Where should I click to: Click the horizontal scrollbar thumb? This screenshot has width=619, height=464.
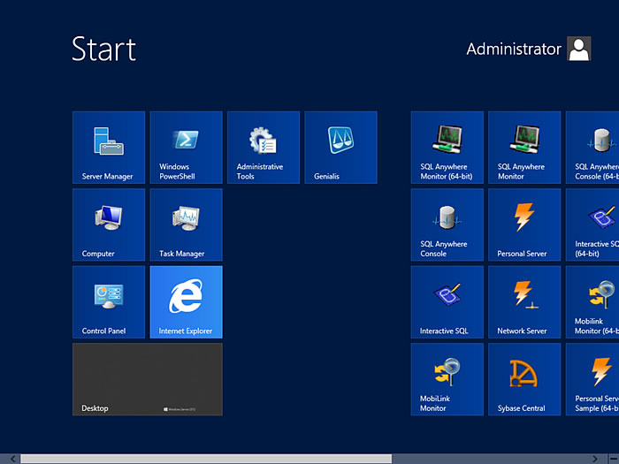point(206,459)
